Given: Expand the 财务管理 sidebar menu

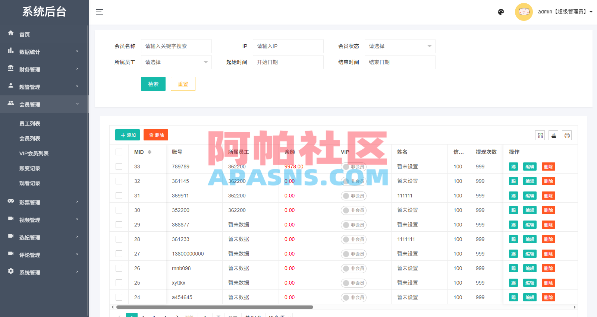Looking at the screenshot, I should [x=44, y=69].
